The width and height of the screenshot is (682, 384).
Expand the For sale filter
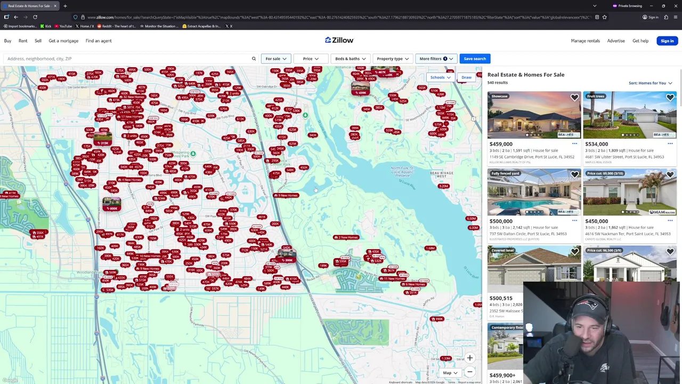[x=275, y=59]
